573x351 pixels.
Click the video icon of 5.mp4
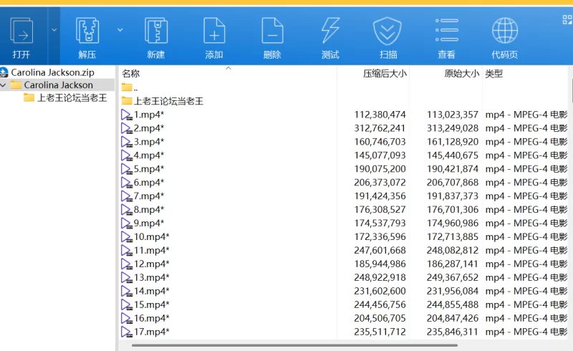[x=127, y=169]
